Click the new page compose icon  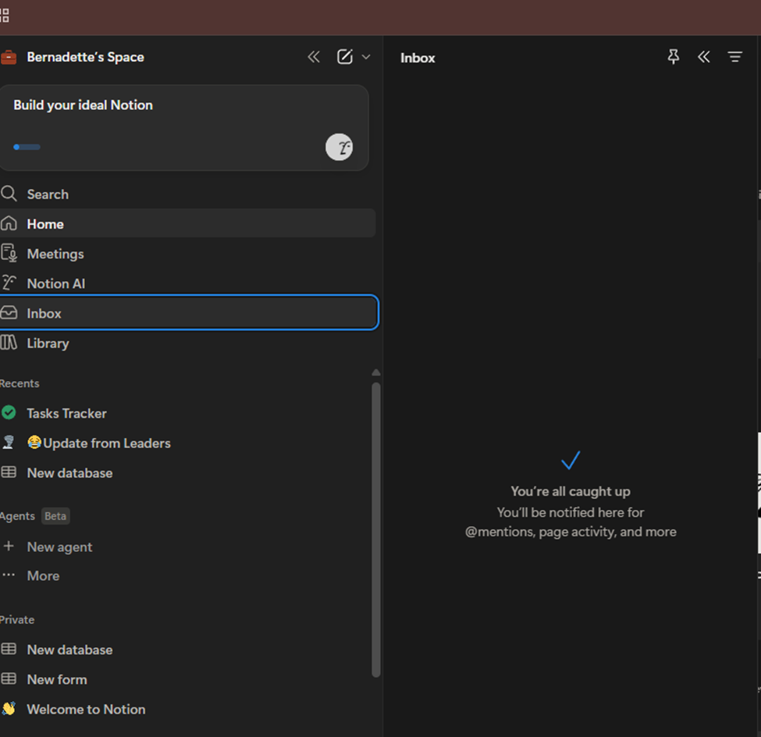click(x=344, y=57)
